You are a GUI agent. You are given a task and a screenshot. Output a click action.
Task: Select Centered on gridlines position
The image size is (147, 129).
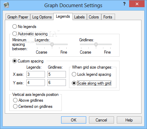[x=33, y=106]
